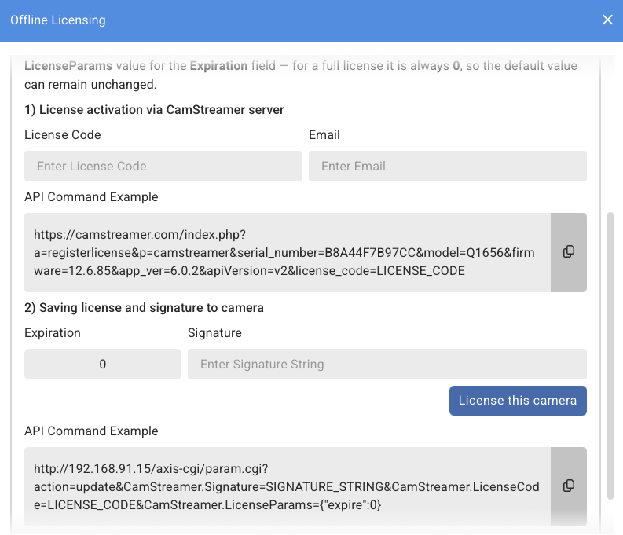This screenshot has width=623, height=535.
Task: Focus the Enter Signature String field
Action: click(x=387, y=365)
